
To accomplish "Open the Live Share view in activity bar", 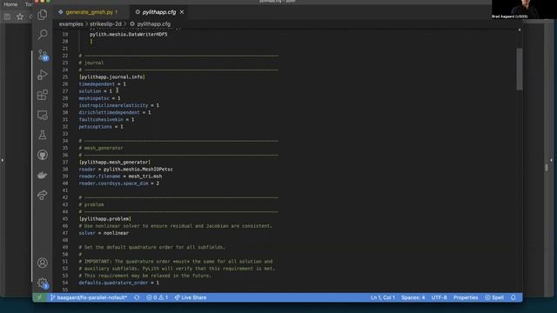I will point(43,195).
